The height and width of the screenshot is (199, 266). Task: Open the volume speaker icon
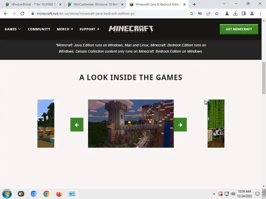[x=233, y=194]
